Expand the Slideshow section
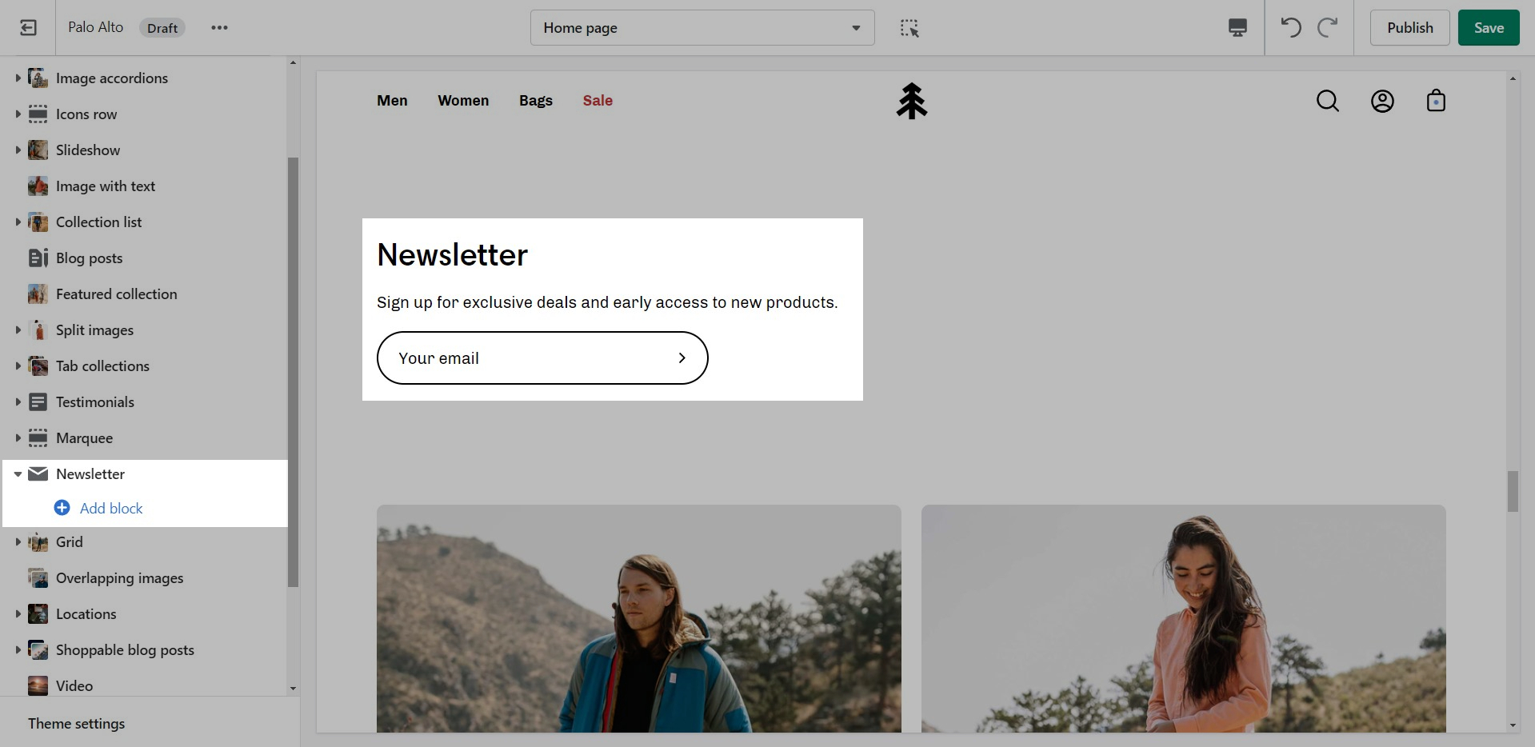The image size is (1535, 747). click(x=18, y=150)
